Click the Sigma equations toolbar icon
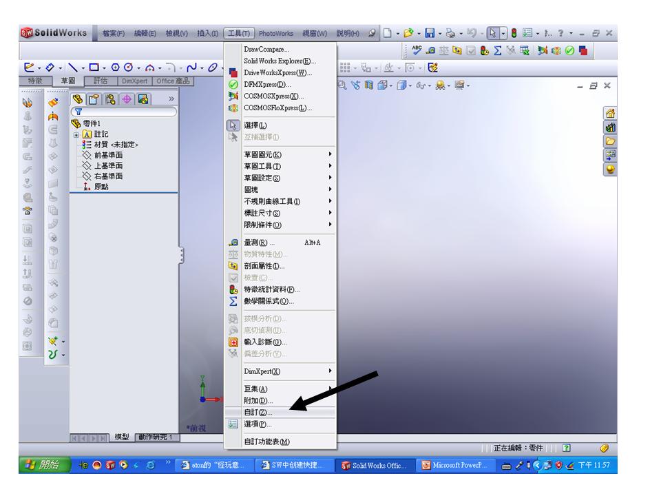This screenshot has height=496, width=661. click(497, 50)
